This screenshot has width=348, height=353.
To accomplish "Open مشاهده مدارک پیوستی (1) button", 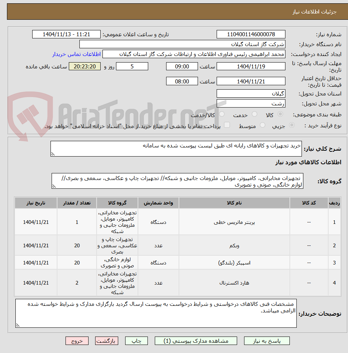I will (196, 341).
